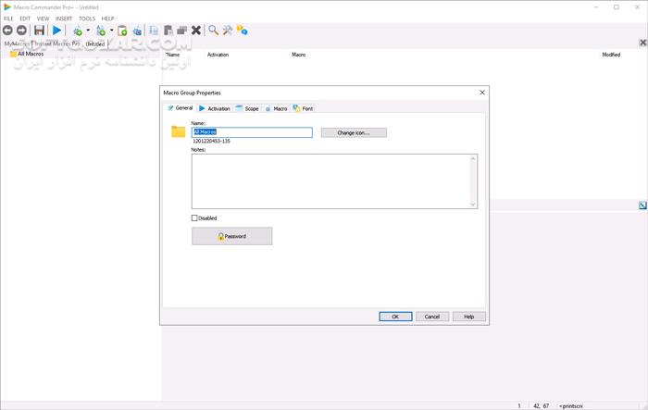Open dropdown arrow next to add text macro icon
Screen dimensions: 648x410
tap(112, 31)
